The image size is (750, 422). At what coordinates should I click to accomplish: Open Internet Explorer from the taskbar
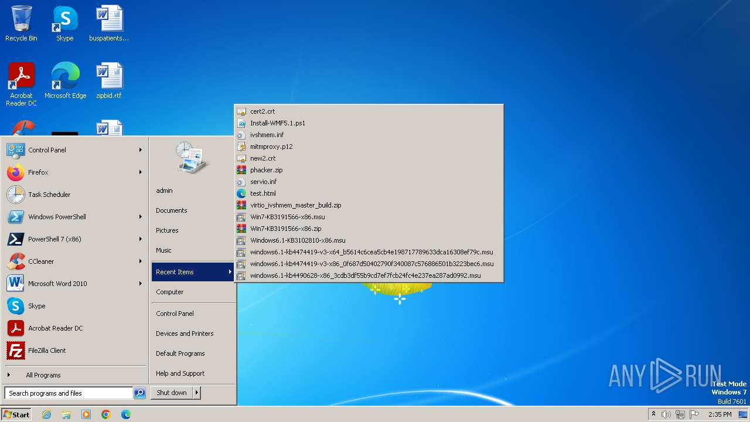coord(46,414)
